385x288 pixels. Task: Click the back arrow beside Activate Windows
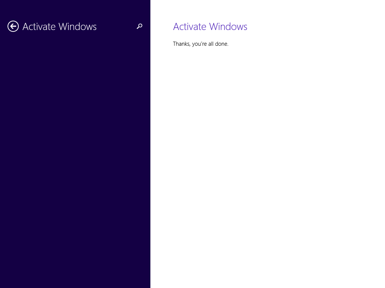click(x=13, y=26)
